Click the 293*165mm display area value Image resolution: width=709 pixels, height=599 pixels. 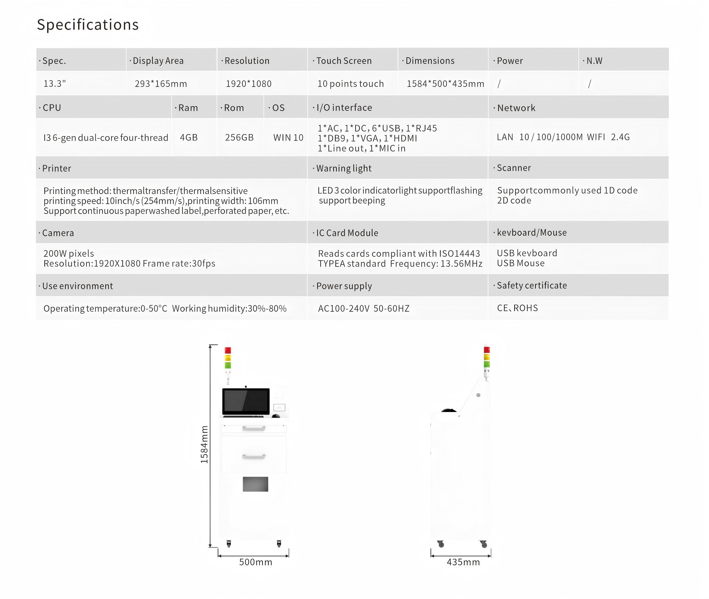click(x=161, y=84)
